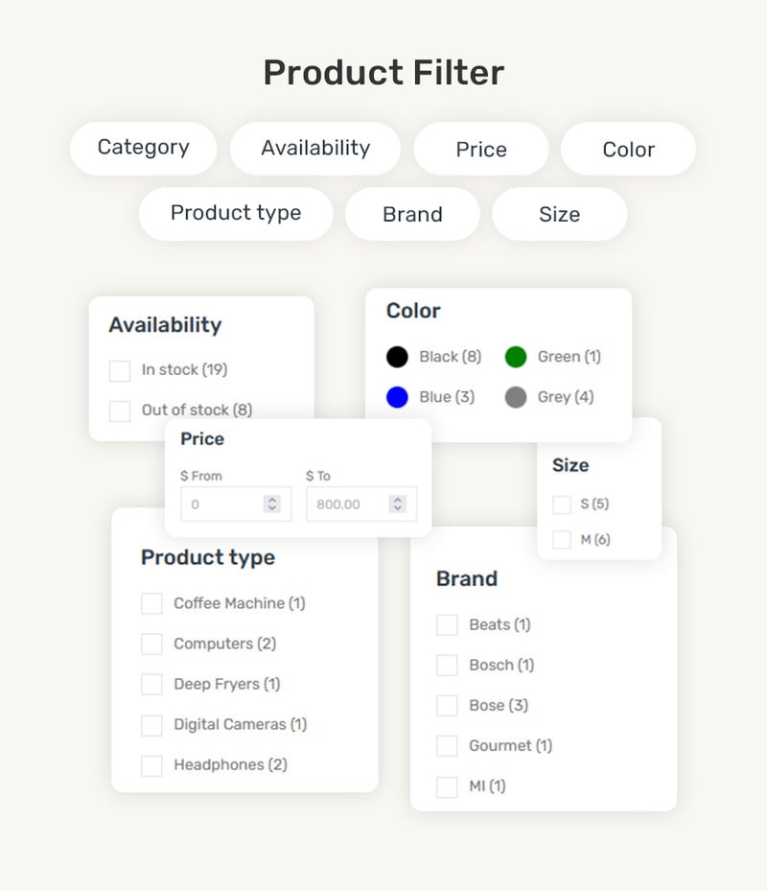Viewport: 767px width, 891px height.
Task: Open the Category filter pill
Action: coord(143,149)
